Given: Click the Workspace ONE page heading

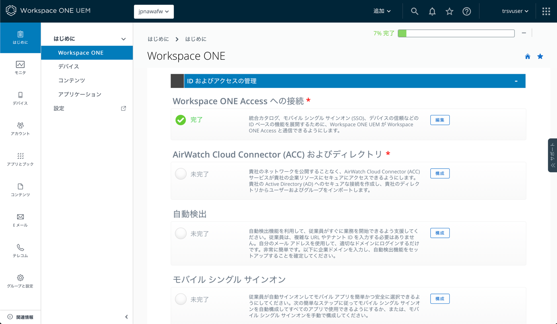Looking at the screenshot, I should pyautogui.click(x=186, y=56).
